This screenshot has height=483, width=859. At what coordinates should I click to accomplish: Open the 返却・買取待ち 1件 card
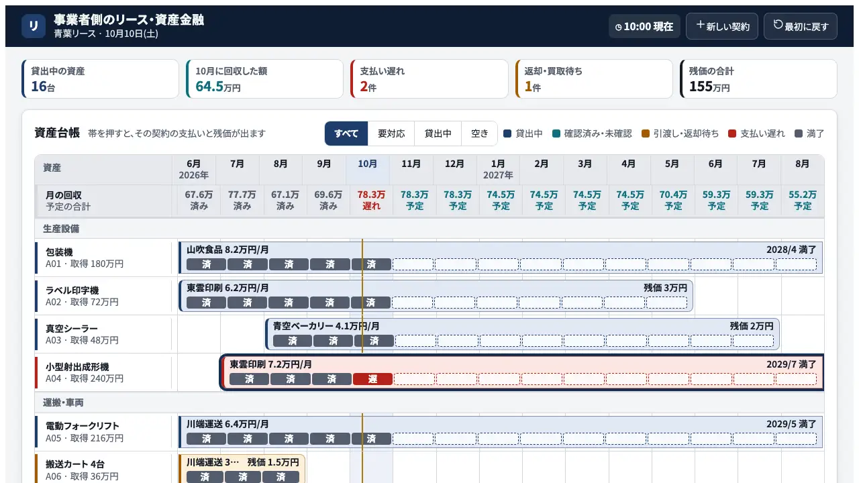pyautogui.click(x=594, y=78)
